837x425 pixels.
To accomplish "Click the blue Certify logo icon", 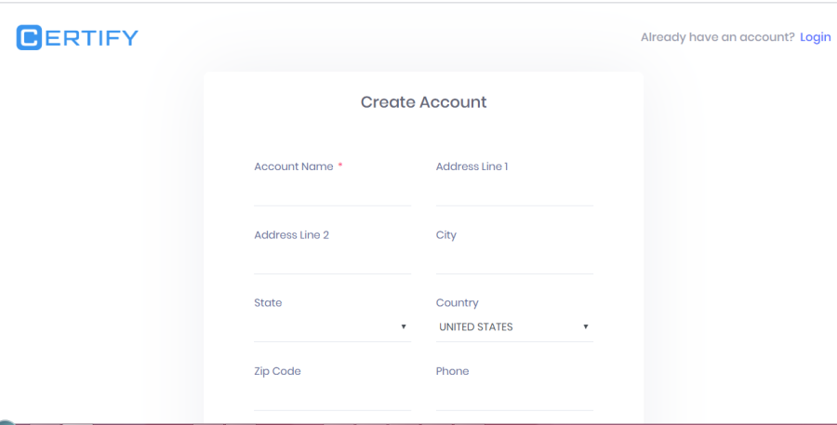I will coord(29,37).
